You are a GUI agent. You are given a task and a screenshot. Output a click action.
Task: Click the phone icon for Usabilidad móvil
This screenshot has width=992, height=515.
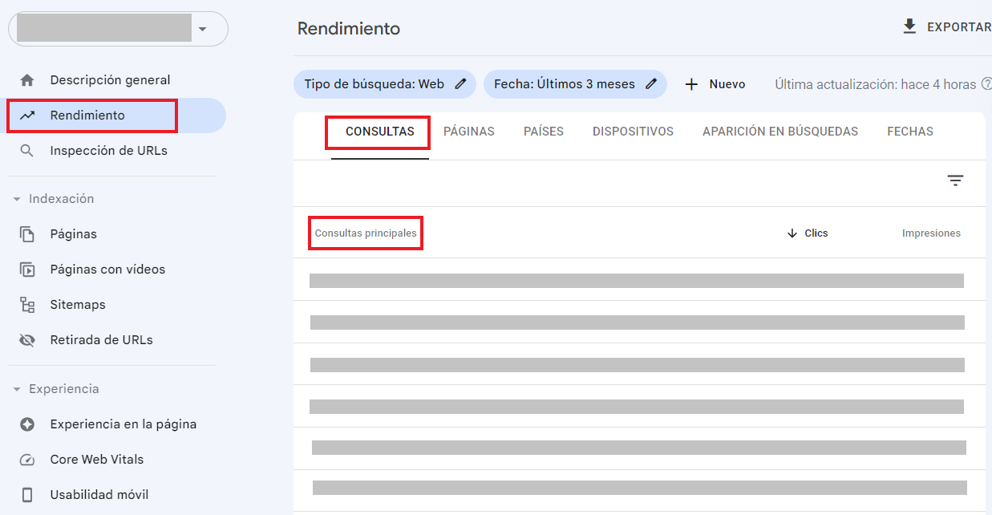point(27,495)
